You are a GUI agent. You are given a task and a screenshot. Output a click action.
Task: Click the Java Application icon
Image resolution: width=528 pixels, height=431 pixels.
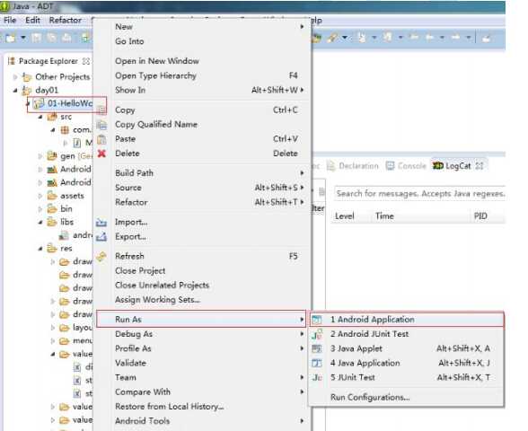(x=317, y=364)
